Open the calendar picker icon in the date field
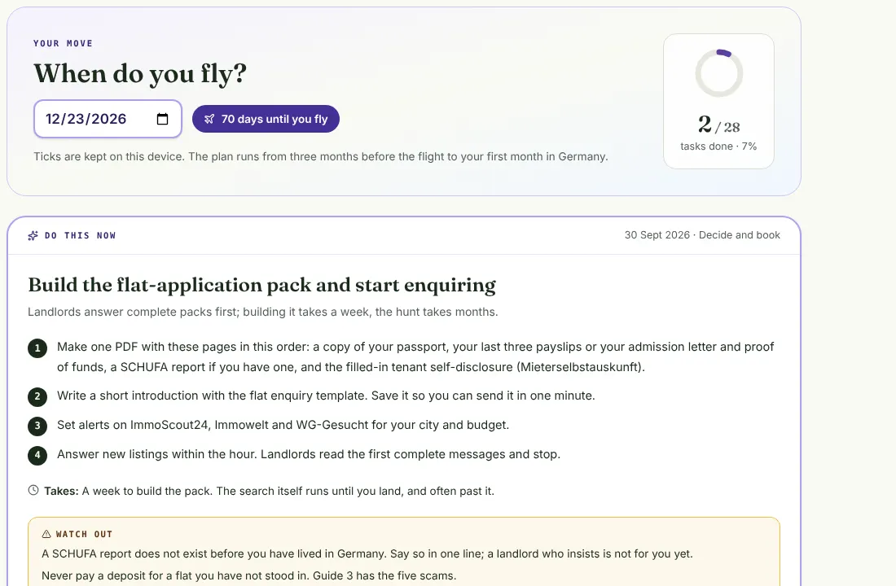The image size is (896, 586). (162, 119)
